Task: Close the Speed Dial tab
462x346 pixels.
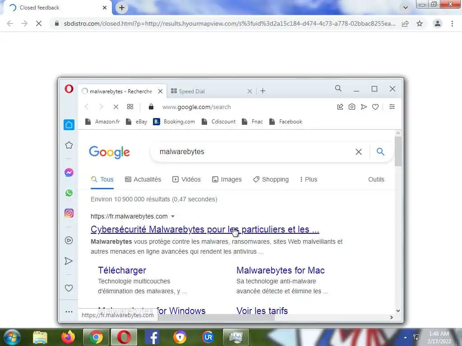Action: (249, 91)
